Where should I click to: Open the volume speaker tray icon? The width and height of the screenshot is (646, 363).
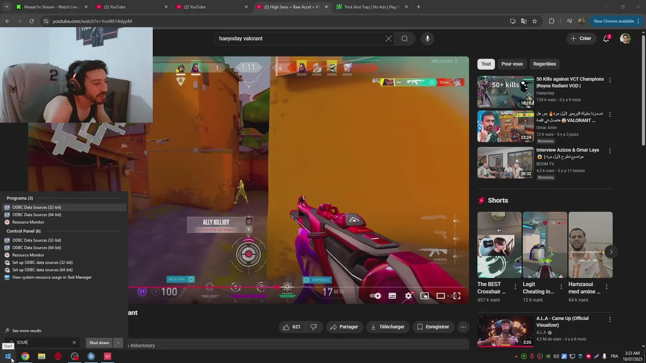pyautogui.click(x=556, y=356)
